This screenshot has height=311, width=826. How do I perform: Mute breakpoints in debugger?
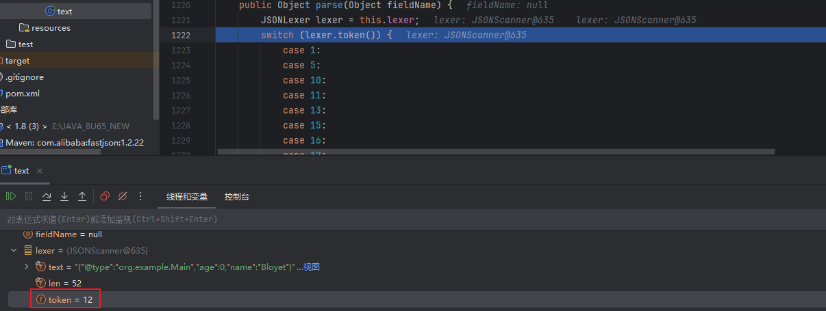(123, 196)
